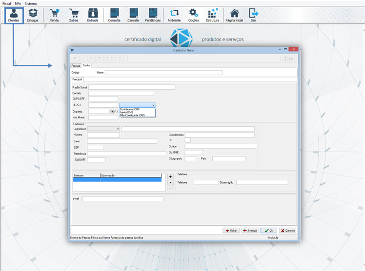Go to first record navigation button
Screen dimensions: 365x271
pos(76,58)
